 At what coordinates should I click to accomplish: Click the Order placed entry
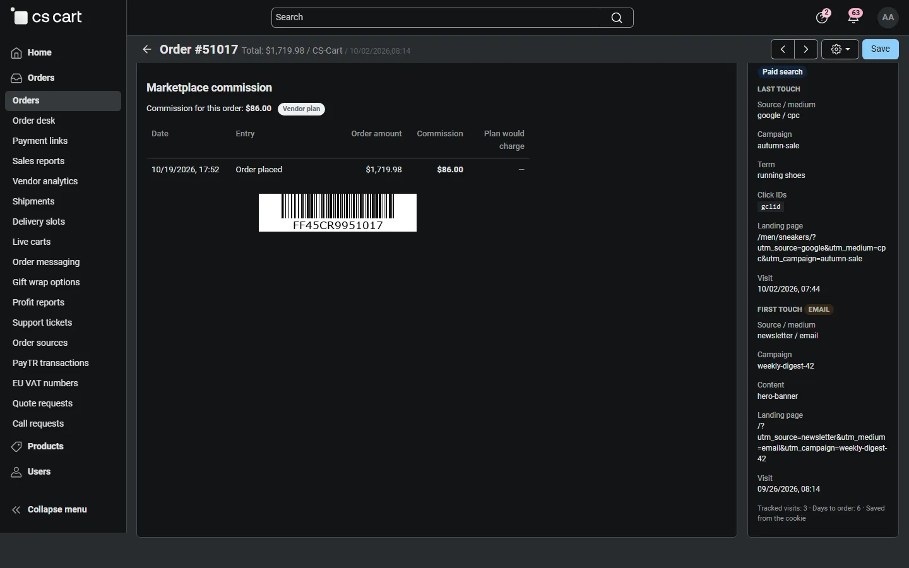tap(259, 170)
